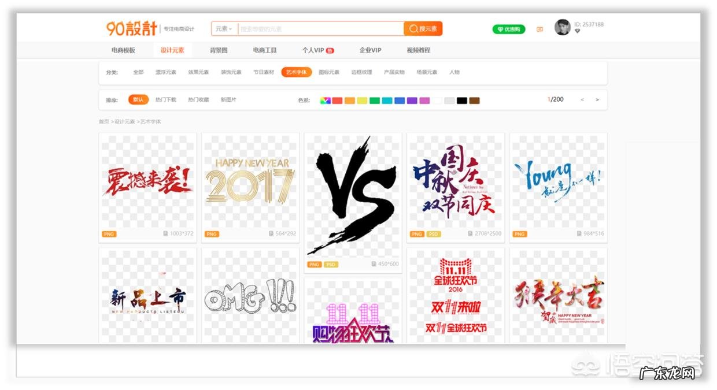Pick the yellow color swatch

[362, 101]
